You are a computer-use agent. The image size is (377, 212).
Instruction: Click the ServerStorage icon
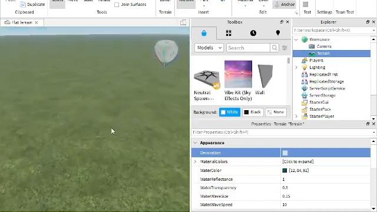coord(305,95)
